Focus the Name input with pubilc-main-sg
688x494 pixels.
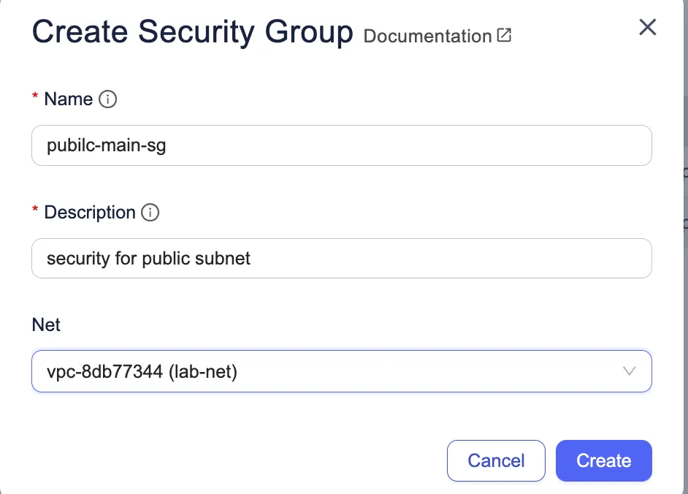click(341, 145)
